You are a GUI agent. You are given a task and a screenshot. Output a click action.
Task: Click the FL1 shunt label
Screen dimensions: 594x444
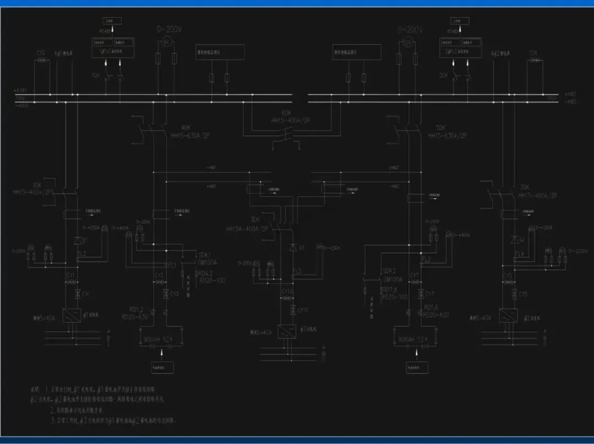[172, 265]
